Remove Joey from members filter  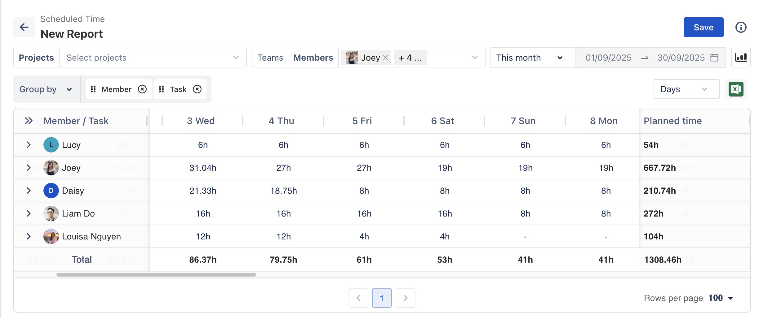coord(386,58)
